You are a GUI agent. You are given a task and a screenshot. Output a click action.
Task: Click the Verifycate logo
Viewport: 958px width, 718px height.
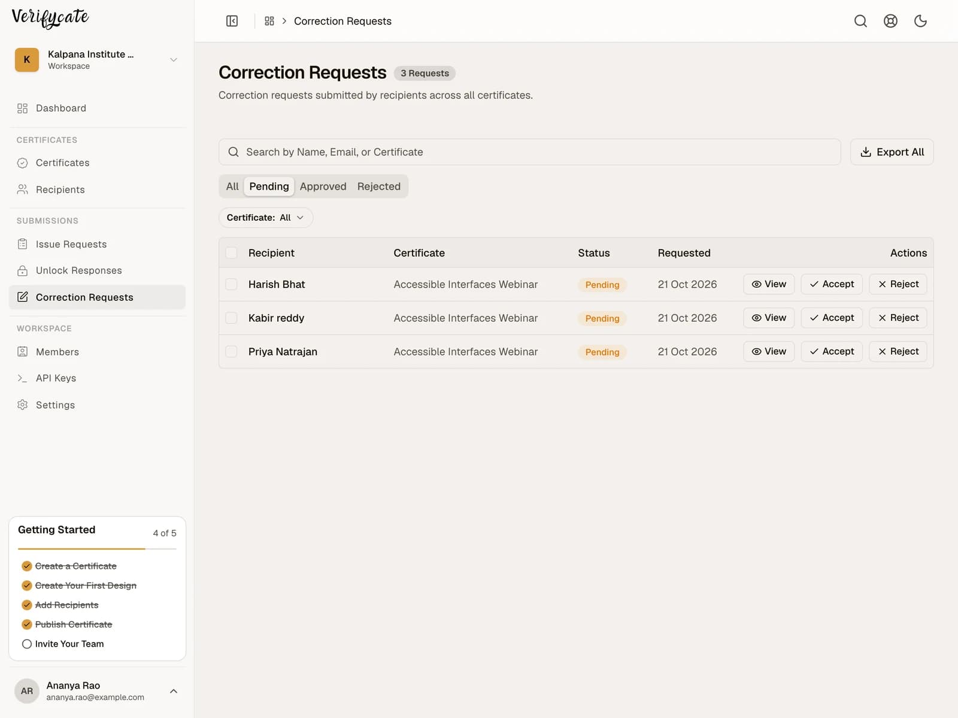coord(50,17)
